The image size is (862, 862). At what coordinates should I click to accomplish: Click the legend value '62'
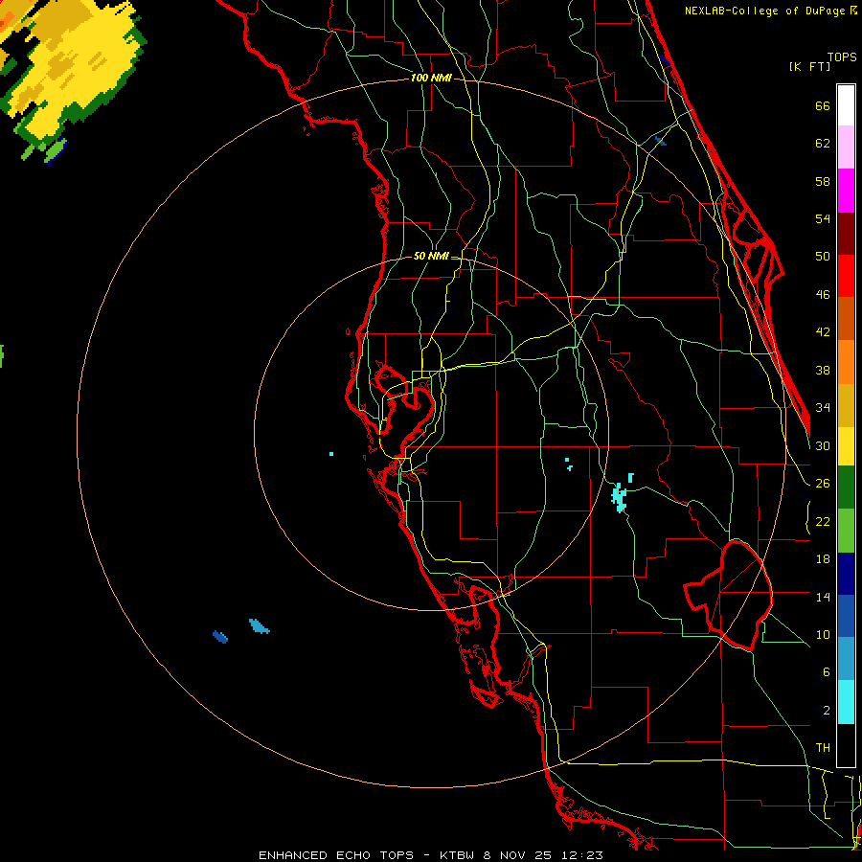(x=823, y=144)
